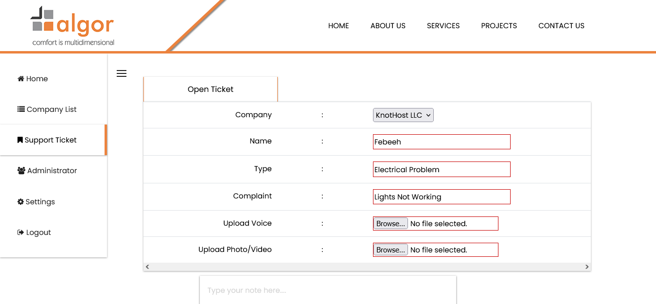Click the Logout exit icon
The width and height of the screenshot is (656, 304).
(20, 232)
